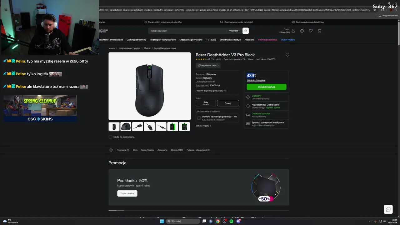Check Ochrona od awarii po gwarancji box
The width and height of the screenshot is (400, 225).
coord(199,118)
